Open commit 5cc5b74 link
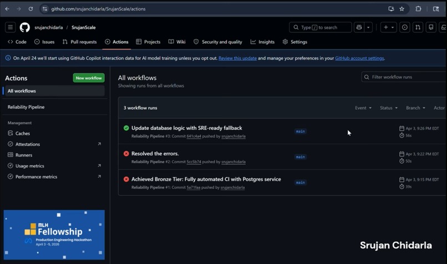 tap(194, 162)
